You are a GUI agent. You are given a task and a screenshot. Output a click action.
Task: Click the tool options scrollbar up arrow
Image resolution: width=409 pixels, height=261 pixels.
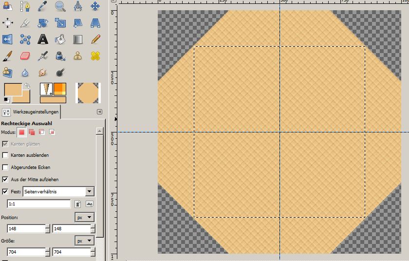(x=99, y=131)
